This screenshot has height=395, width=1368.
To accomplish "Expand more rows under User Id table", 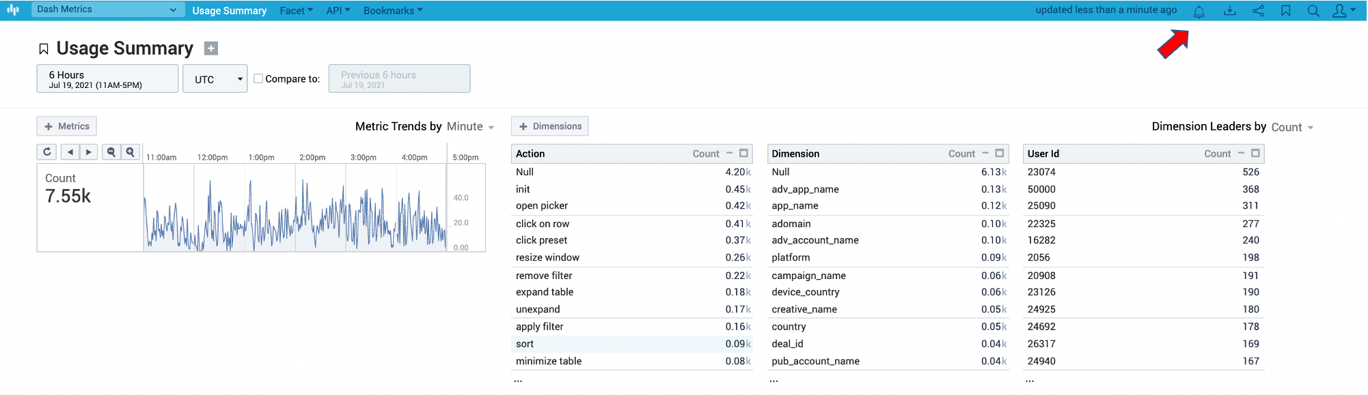I will [x=1030, y=379].
